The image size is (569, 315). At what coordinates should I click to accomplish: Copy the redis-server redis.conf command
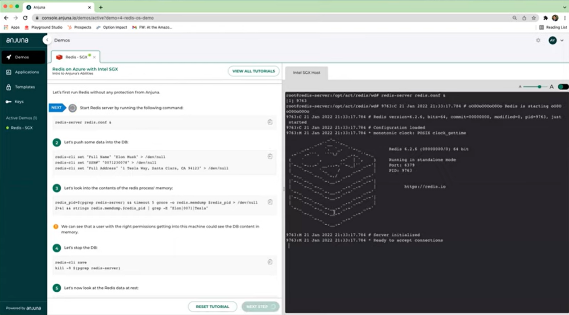point(270,122)
